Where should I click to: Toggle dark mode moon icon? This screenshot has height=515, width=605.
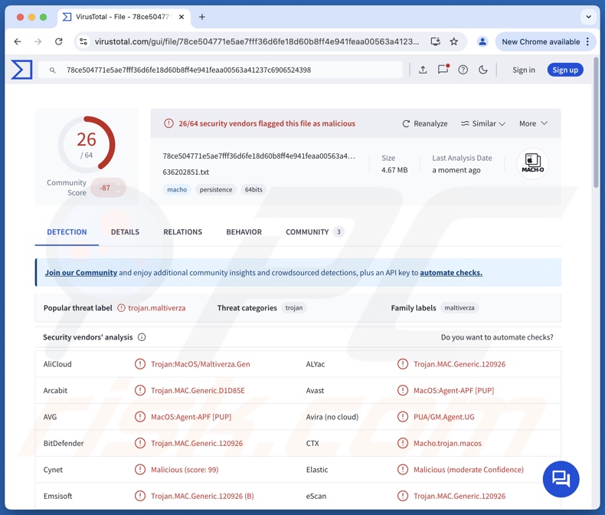483,70
